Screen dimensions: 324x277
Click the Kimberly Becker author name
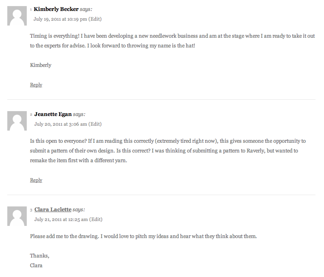point(56,9)
